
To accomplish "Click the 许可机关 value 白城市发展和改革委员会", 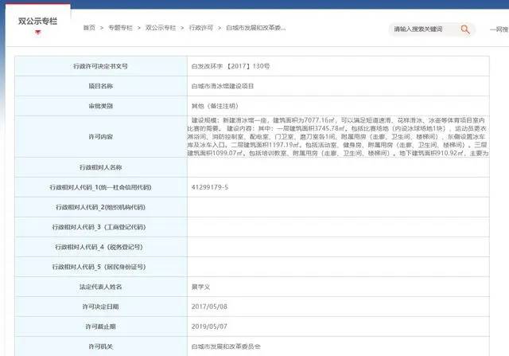I will [226, 346].
